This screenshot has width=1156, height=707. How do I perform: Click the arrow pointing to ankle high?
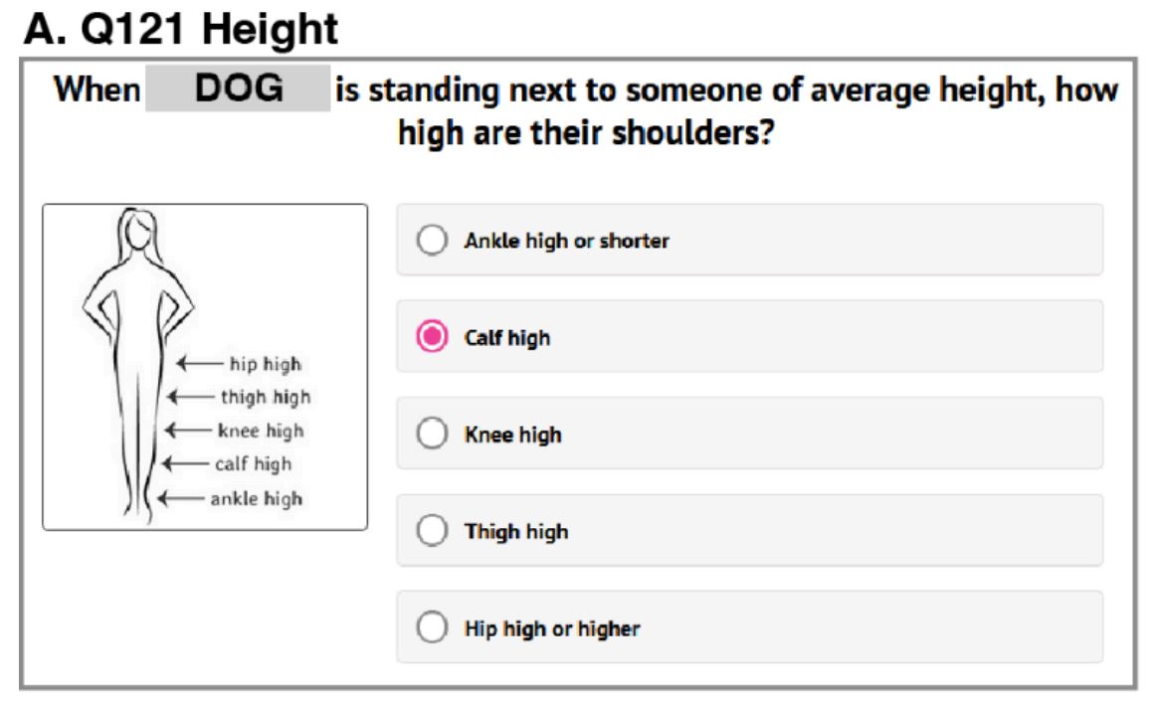(x=182, y=498)
